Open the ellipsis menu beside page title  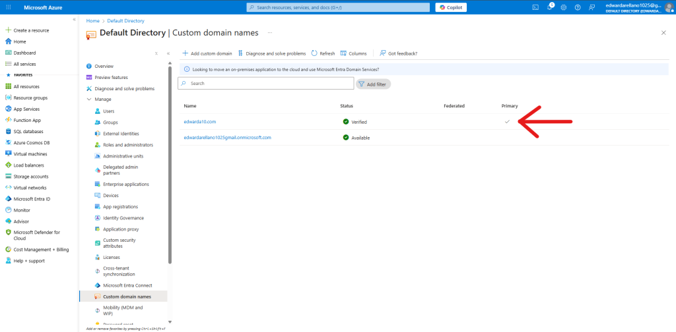(270, 33)
